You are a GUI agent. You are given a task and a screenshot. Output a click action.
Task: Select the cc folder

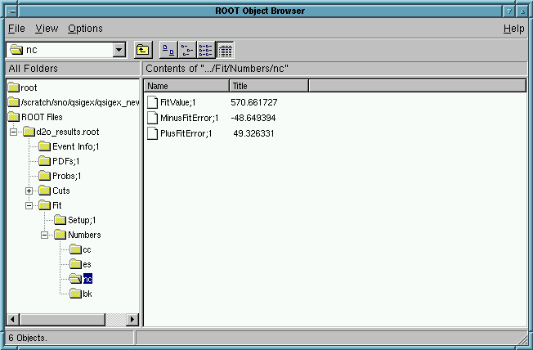click(x=80, y=249)
